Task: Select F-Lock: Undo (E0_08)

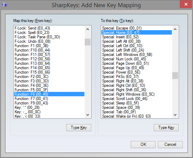Action: tap(49, 41)
